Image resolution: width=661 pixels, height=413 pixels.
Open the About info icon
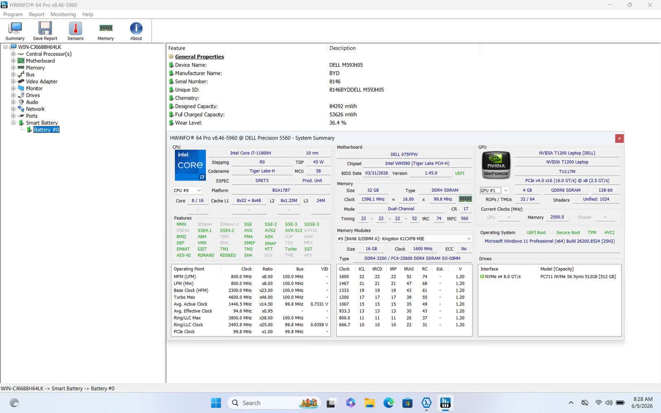pos(136,31)
